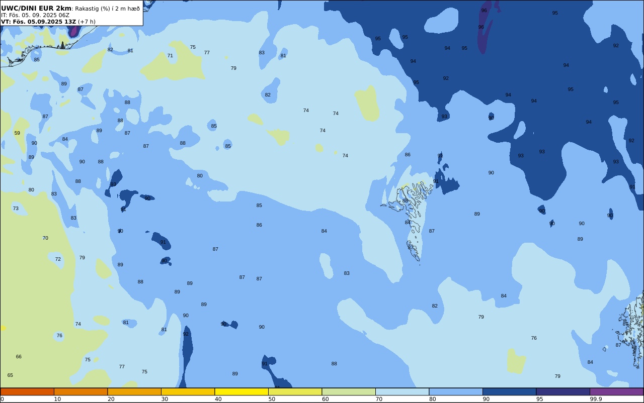
Task: Click the legend tick label 99.9
Action: 596,399
